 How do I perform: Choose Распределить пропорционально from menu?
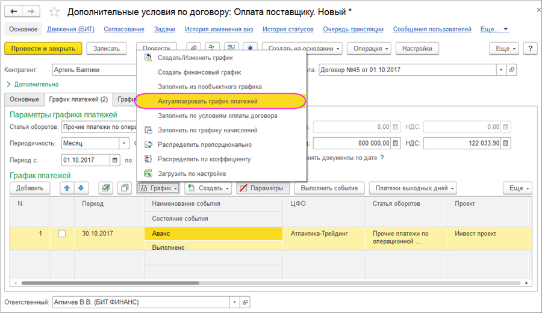(204, 144)
